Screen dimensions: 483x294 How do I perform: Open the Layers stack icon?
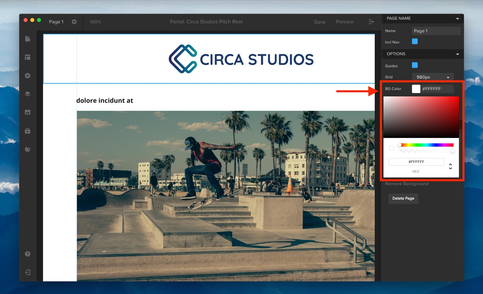tap(28, 94)
